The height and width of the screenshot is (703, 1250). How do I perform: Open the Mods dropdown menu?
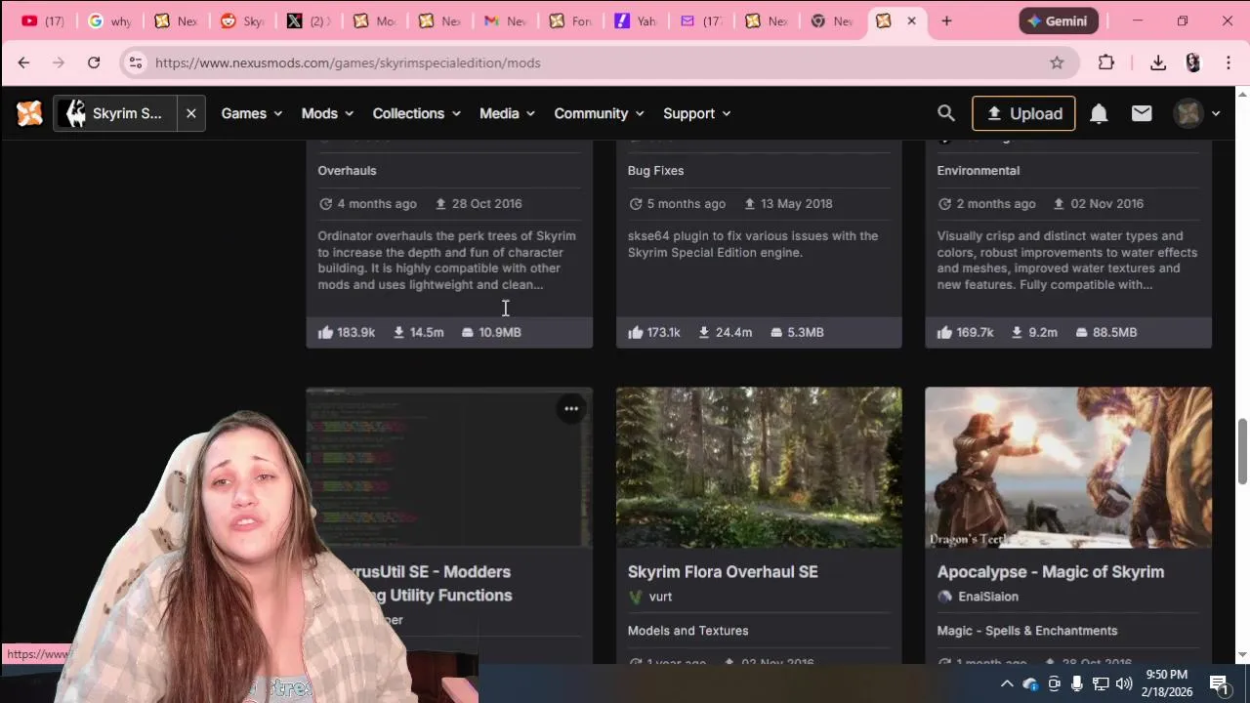pyautogui.click(x=327, y=113)
